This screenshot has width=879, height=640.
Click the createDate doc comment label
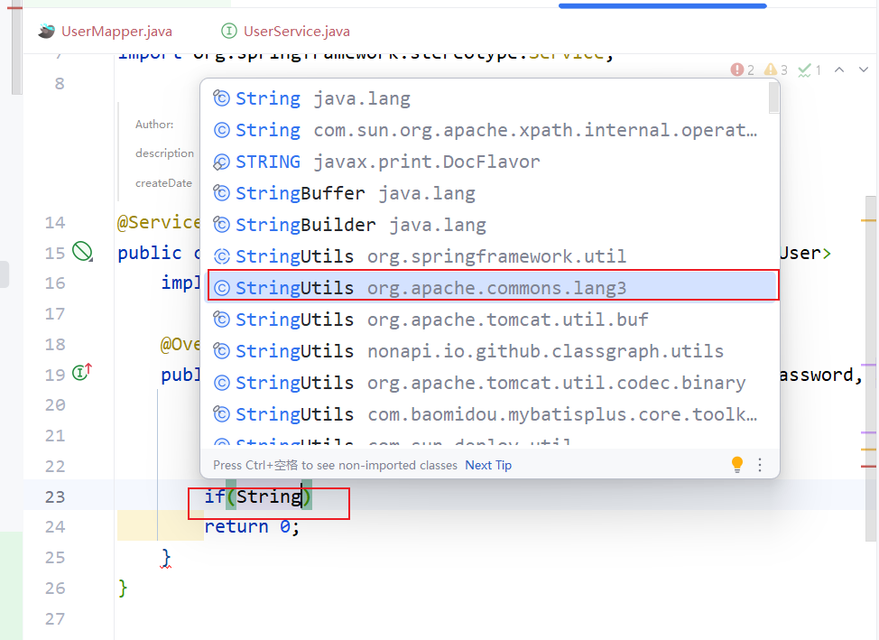point(163,183)
